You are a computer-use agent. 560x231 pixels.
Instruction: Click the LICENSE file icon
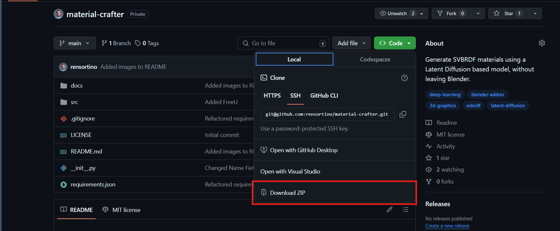pos(64,135)
